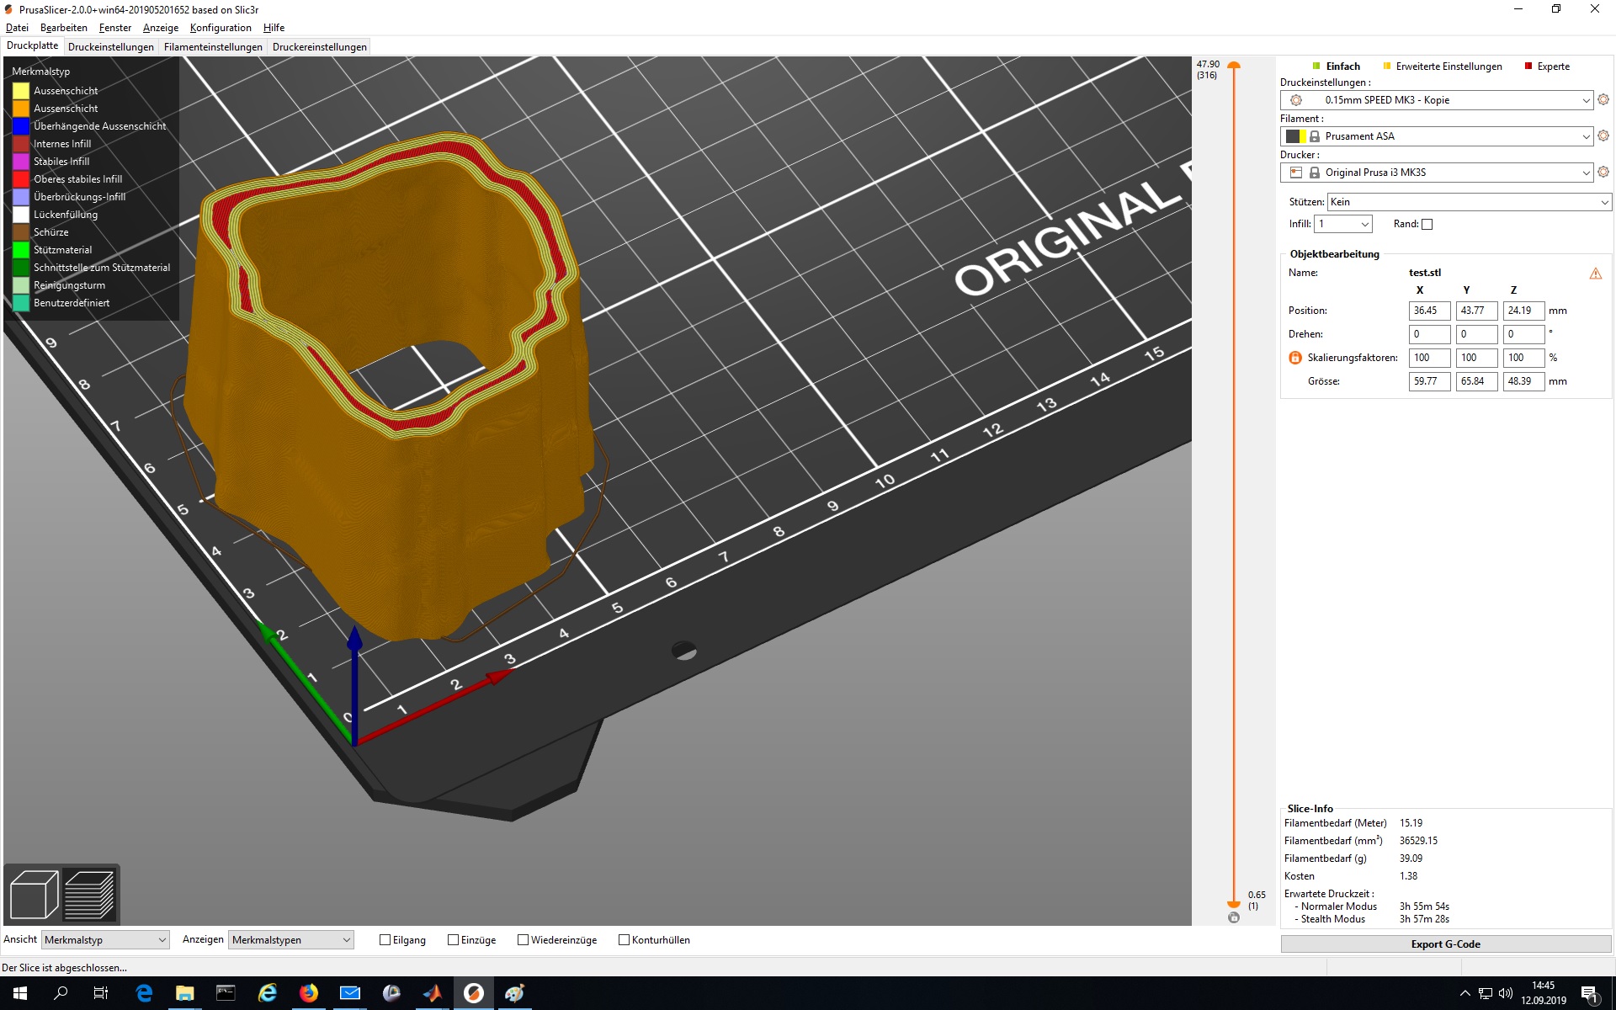The height and width of the screenshot is (1010, 1616).
Task: Open the Konfiguration menu
Action: click(x=221, y=28)
